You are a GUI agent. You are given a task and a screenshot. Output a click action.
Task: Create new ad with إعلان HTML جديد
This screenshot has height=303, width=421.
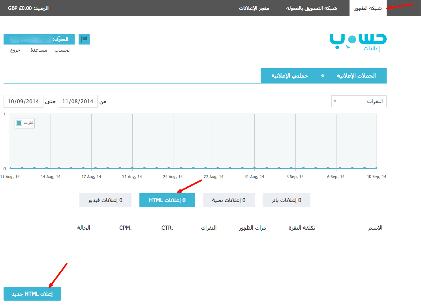click(x=32, y=294)
